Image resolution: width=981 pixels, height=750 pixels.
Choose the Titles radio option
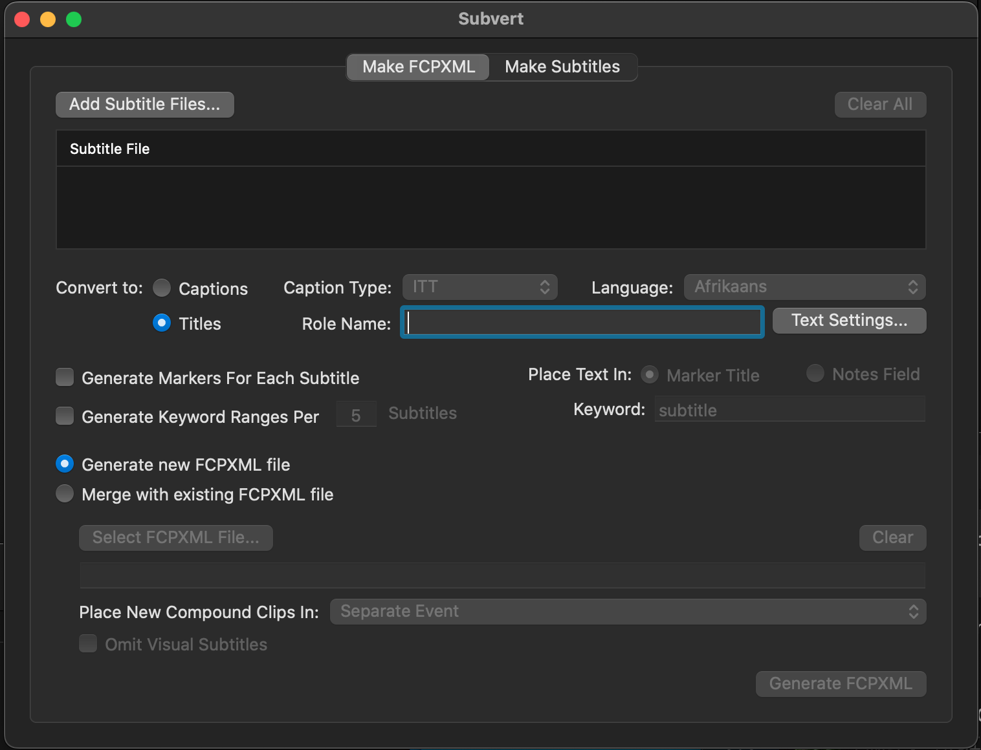(162, 323)
